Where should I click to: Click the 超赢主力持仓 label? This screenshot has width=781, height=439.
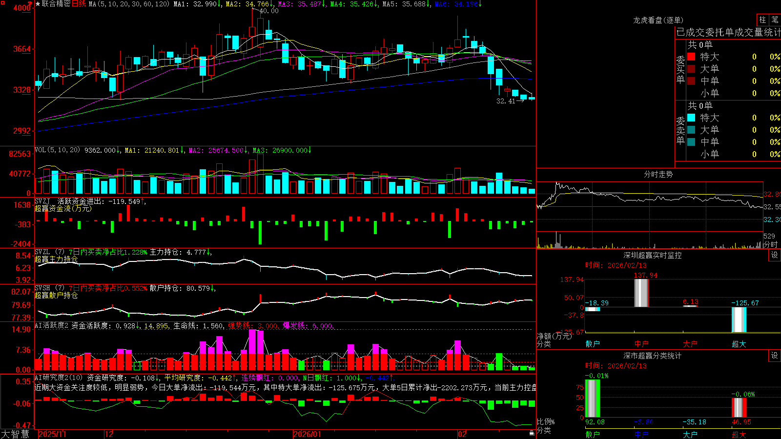click(x=56, y=259)
